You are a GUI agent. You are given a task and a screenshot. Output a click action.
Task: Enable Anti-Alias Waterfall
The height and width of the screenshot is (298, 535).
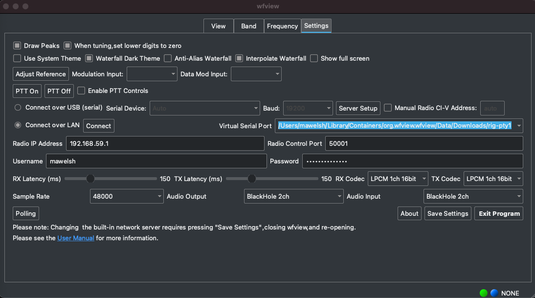coord(168,58)
